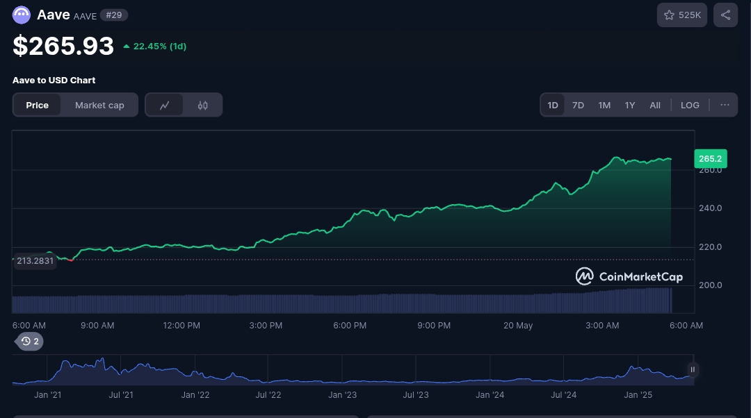Select the Price chart toggle
The height and width of the screenshot is (418, 751).
[x=38, y=106]
